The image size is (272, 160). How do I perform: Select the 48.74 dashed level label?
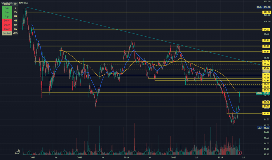266,68
